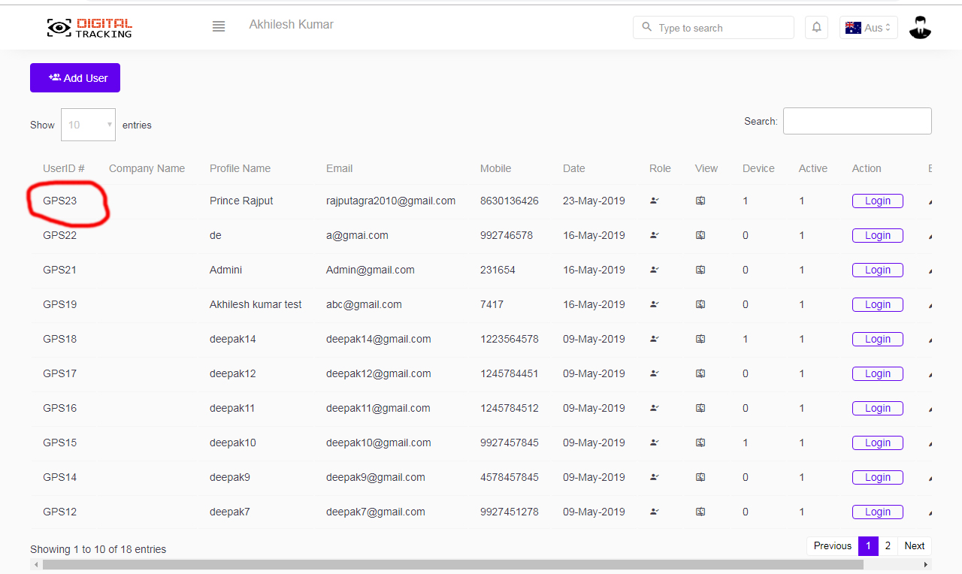Sort table by Email column
Image resolution: width=962 pixels, height=574 pixels.
click(339, 168)
